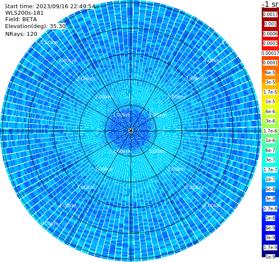Image resolution: width=279 pixels, height=262 pixels.
Task: Select the 4.00km ring label in upper-right quadrant
Action: coord(212,60)
